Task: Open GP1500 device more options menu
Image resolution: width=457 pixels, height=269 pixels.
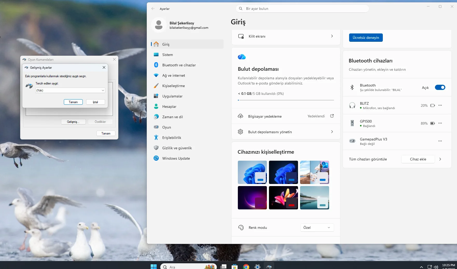Action: (440, 123)
